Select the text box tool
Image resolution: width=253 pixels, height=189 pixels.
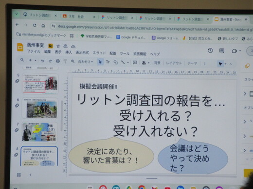[108, 62]
